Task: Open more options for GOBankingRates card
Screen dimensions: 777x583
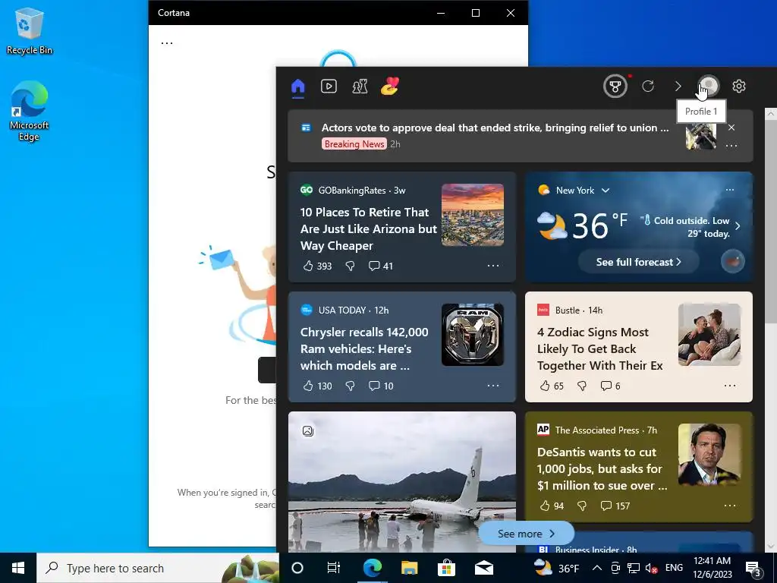Action: (493, 266)
